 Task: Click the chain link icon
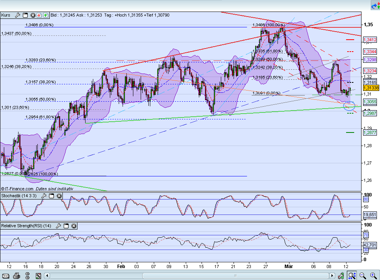click(27, 276)
